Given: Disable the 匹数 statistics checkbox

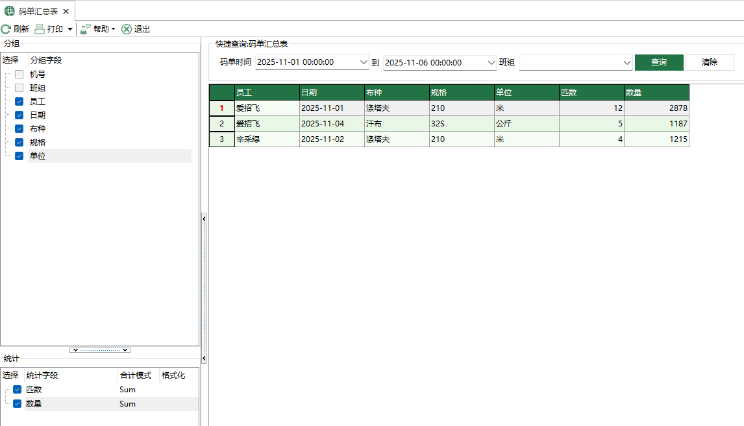Looking at the screenshot, I should coord(18,390).
